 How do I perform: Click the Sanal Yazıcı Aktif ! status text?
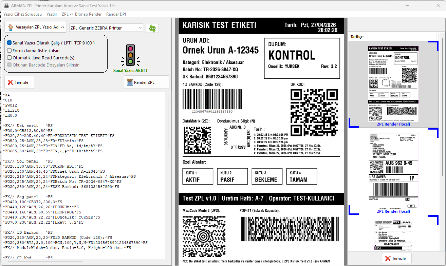130,71
